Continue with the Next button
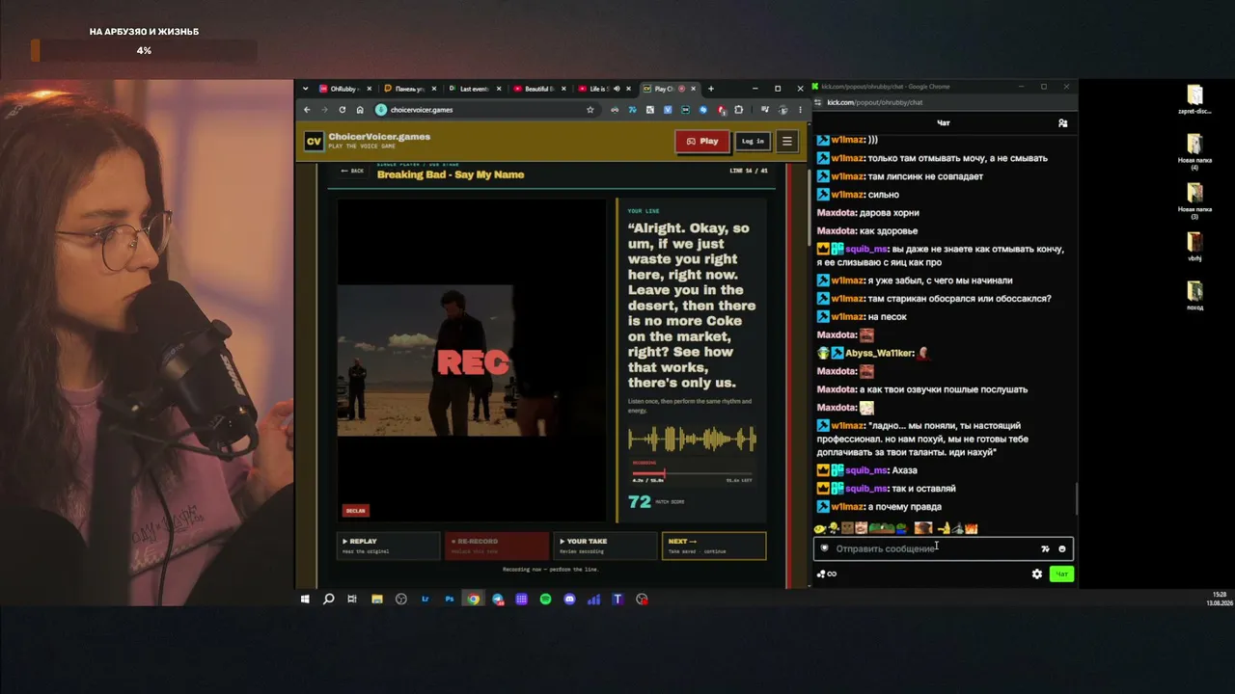This screenshot has height=694, width=1235. point(714,546)
